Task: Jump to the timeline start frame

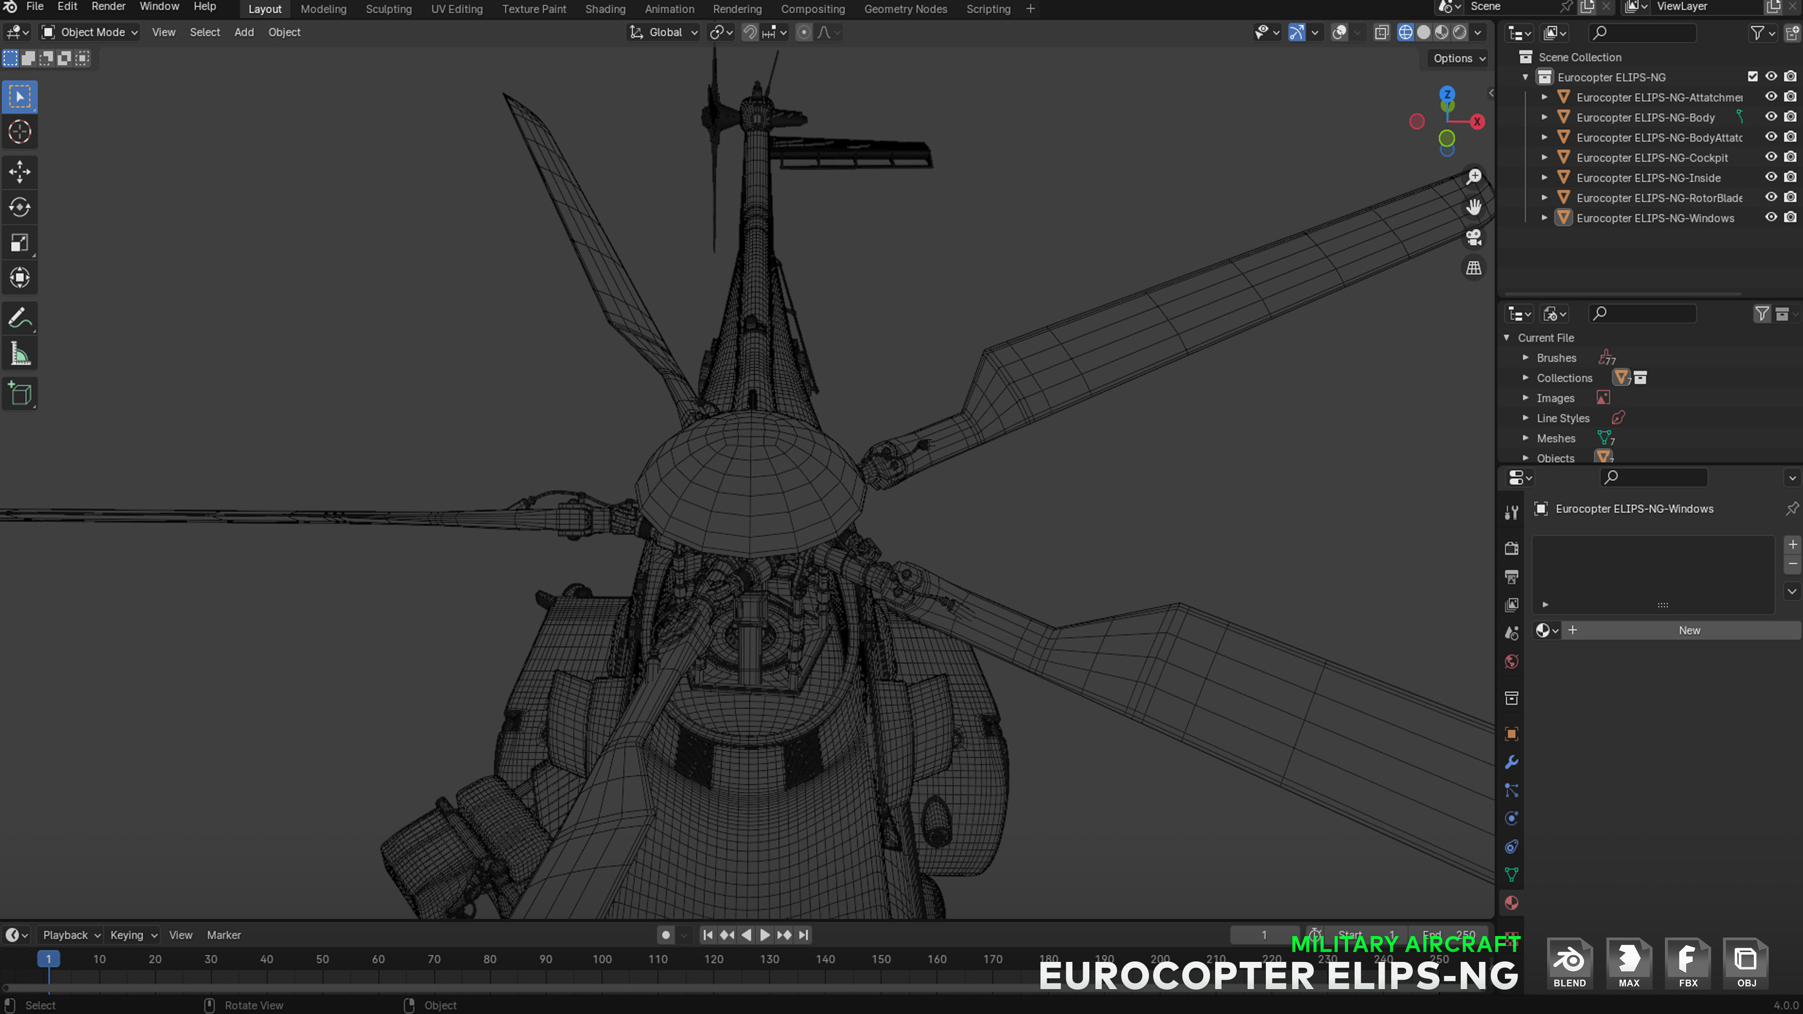Action: tap(708, 935)
